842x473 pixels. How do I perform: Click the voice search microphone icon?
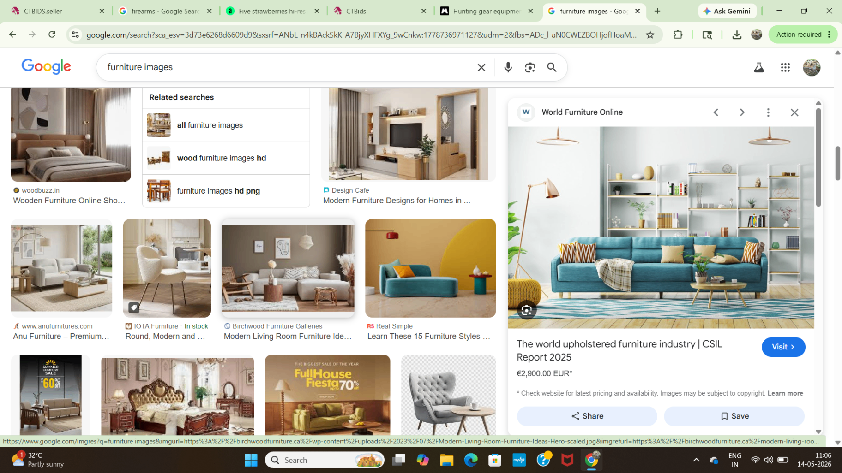[508, 67]
